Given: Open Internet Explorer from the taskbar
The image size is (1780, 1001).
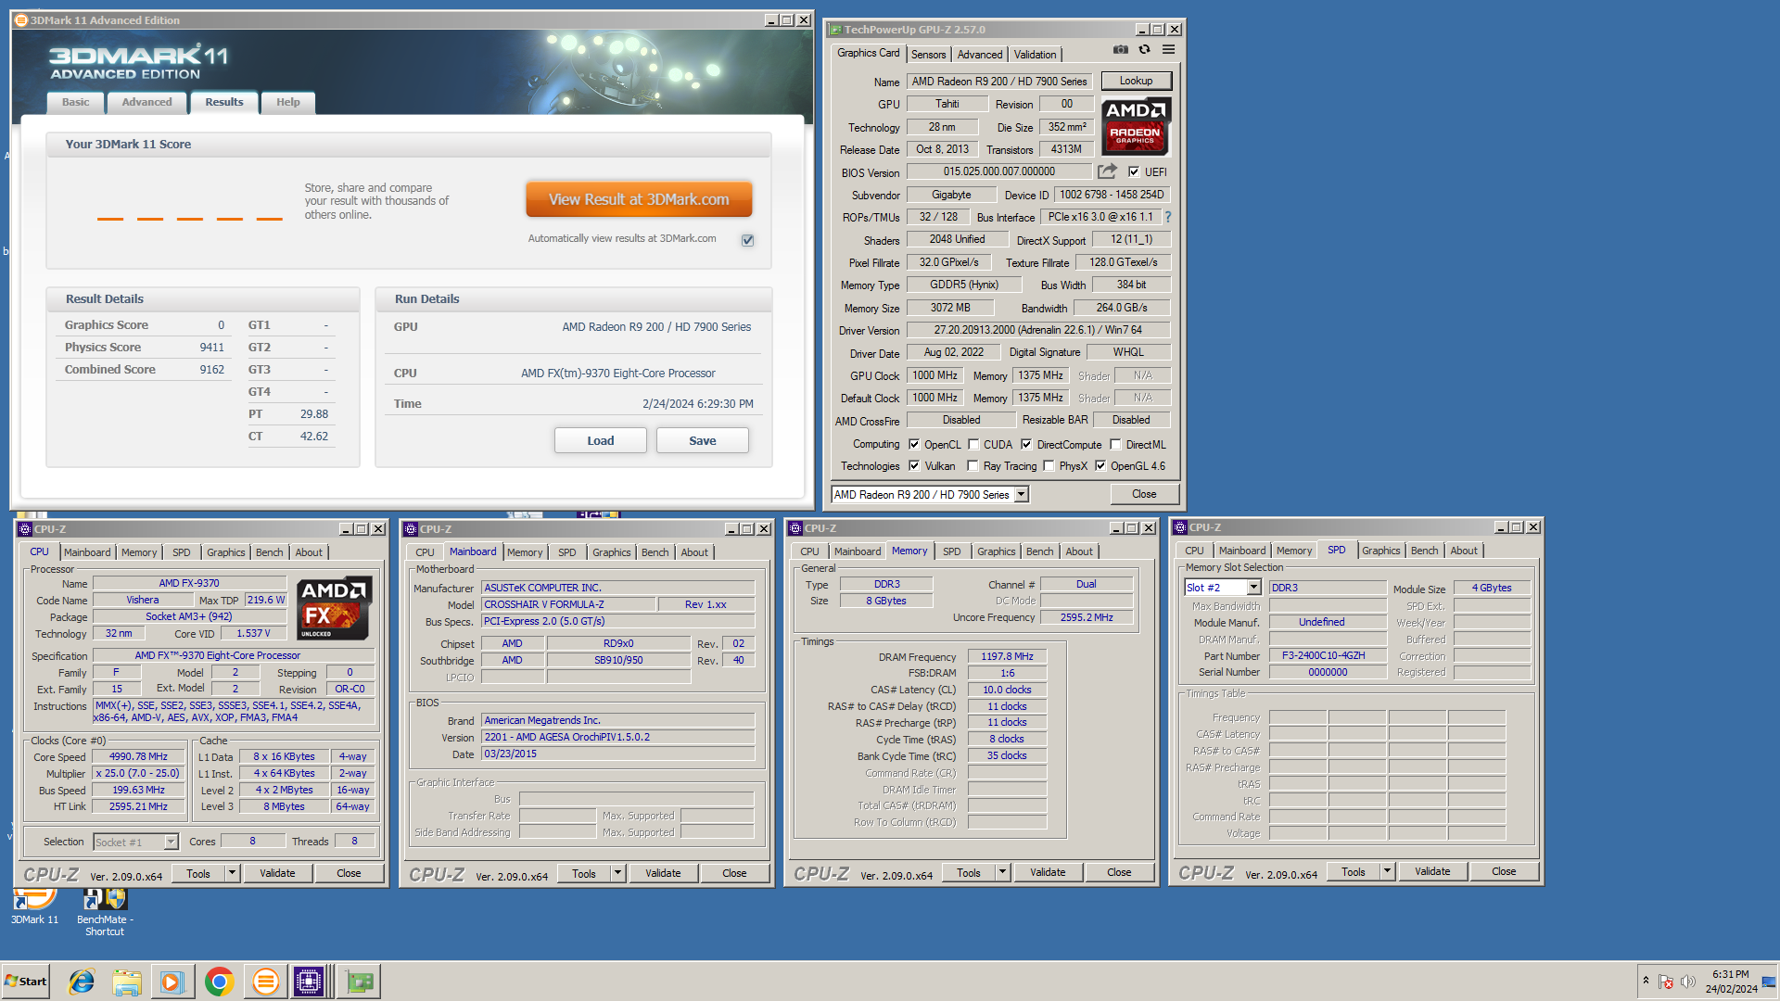Looking at the screenshot, I should [x=82, y=982].
